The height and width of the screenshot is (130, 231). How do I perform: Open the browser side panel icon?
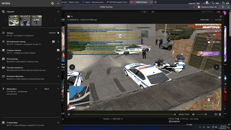(x=223, y=7)
